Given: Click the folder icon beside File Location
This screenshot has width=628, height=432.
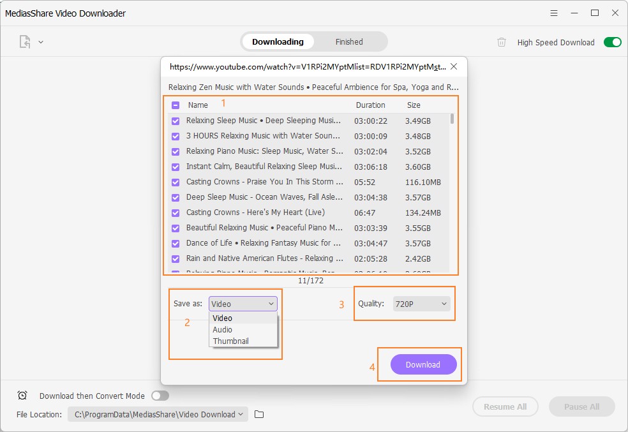Looking at the screenshot, I should pyautogui.click(x=259, y=414).
